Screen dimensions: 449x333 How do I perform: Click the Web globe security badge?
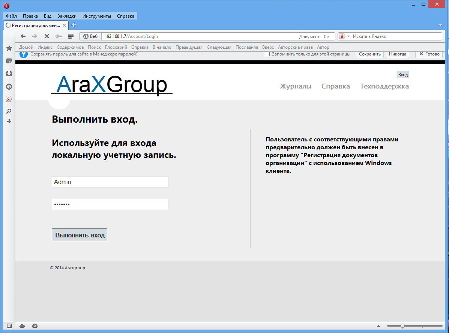pos(90,36)
